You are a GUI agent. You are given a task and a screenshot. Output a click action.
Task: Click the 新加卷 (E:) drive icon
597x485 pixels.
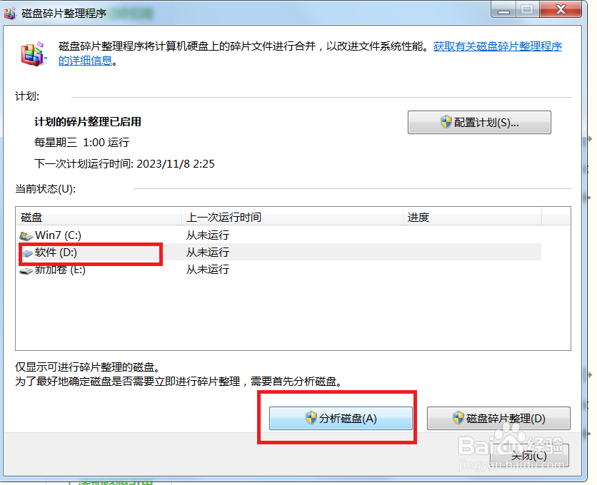click(26, 271)
